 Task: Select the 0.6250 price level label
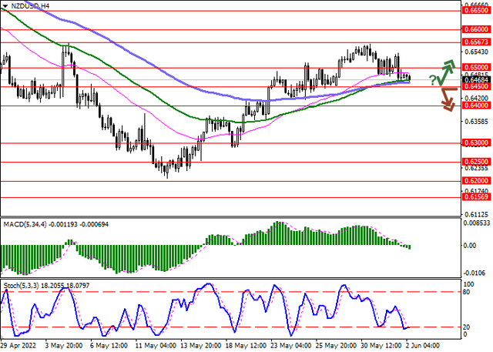pyautogui.click(x=473, y=162)
